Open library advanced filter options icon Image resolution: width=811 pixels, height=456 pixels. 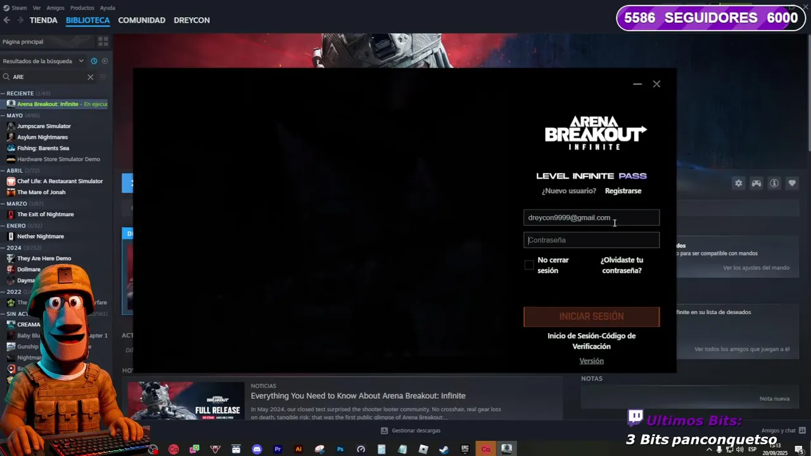[103, 77]
